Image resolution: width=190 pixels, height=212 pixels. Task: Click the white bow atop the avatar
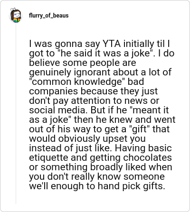[x=13, y=9]
